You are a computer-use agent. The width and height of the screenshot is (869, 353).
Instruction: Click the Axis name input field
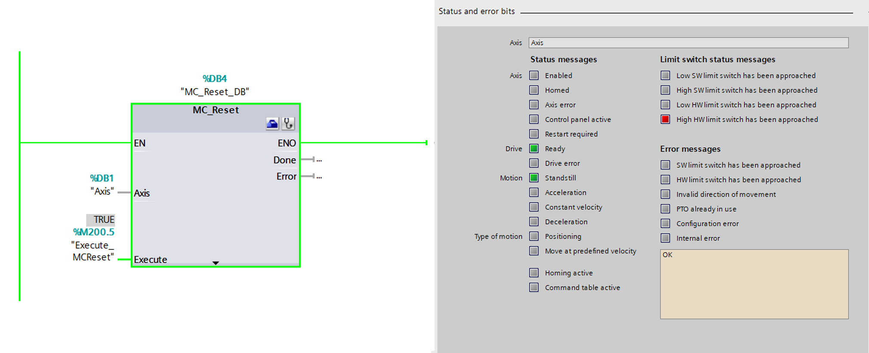(688, 43)
